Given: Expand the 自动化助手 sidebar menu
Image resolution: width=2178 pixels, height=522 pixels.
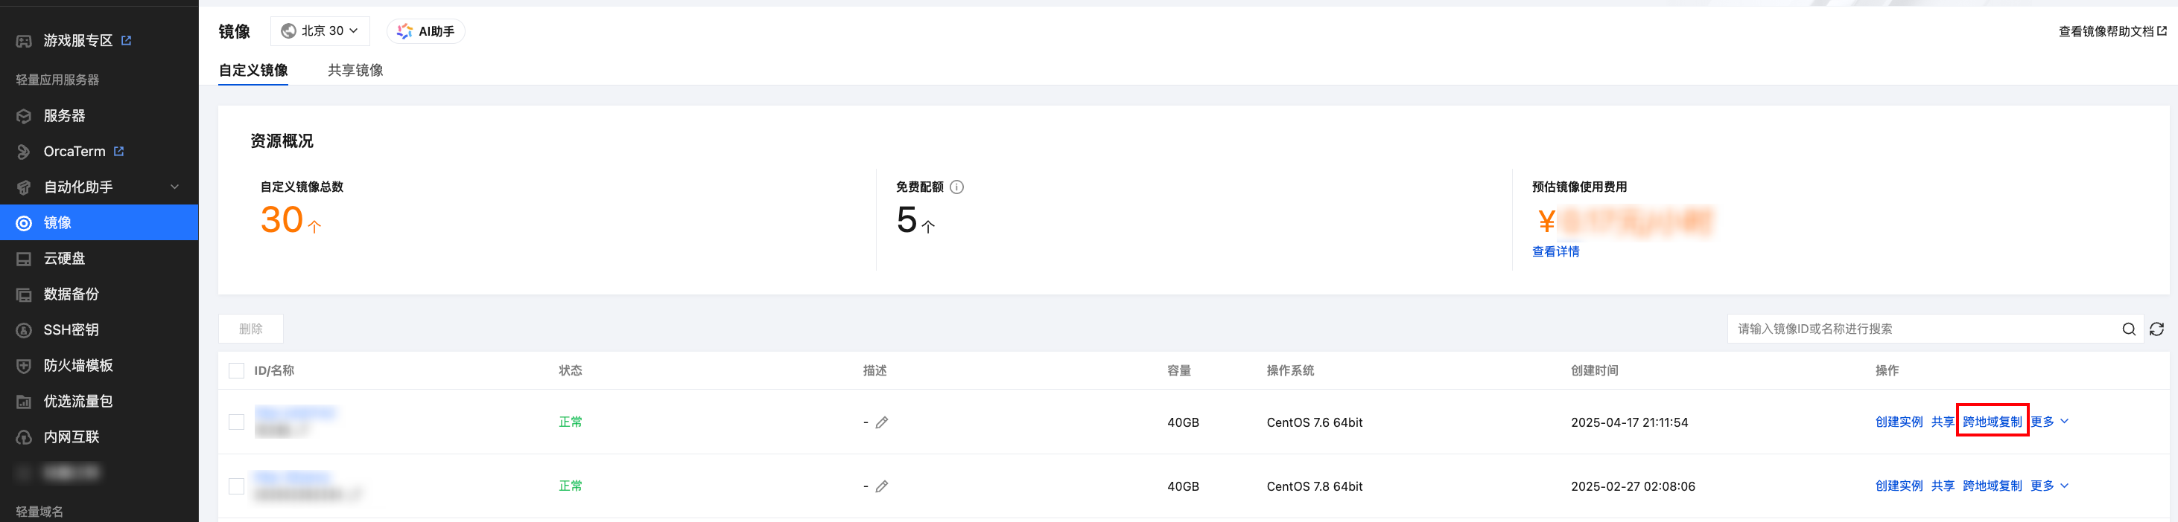Looking at the screenshot, I should 174,187.
